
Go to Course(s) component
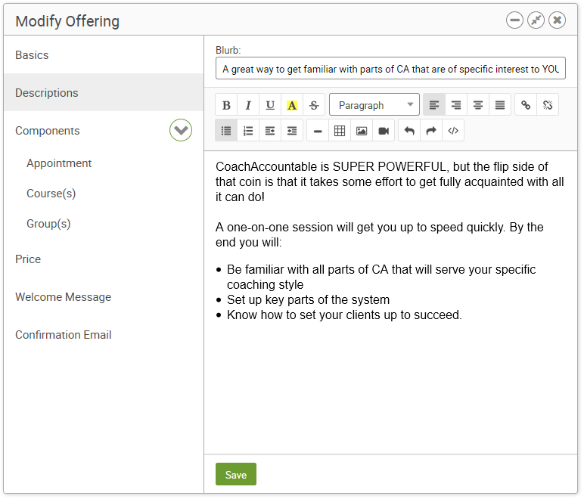[x=51, y=194]
